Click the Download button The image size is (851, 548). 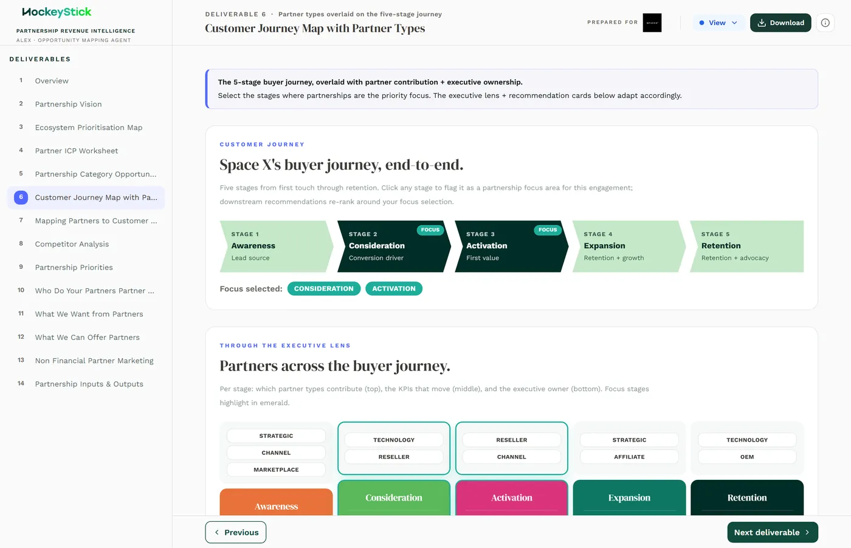coord(780,23)
